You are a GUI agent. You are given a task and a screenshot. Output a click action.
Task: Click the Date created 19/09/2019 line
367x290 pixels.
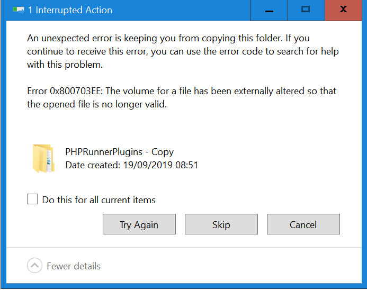pyautogui.click(x=131, y=165)
